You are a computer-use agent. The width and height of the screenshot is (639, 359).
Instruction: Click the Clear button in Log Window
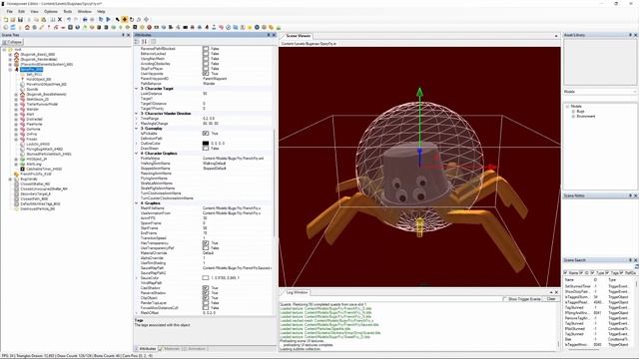coord(551,299)
